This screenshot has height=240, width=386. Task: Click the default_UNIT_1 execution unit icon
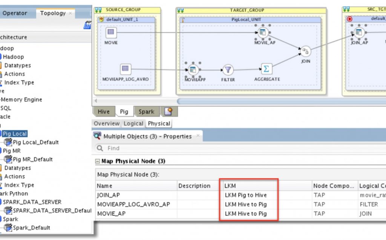pyautogui.click(x=101, y=20)
